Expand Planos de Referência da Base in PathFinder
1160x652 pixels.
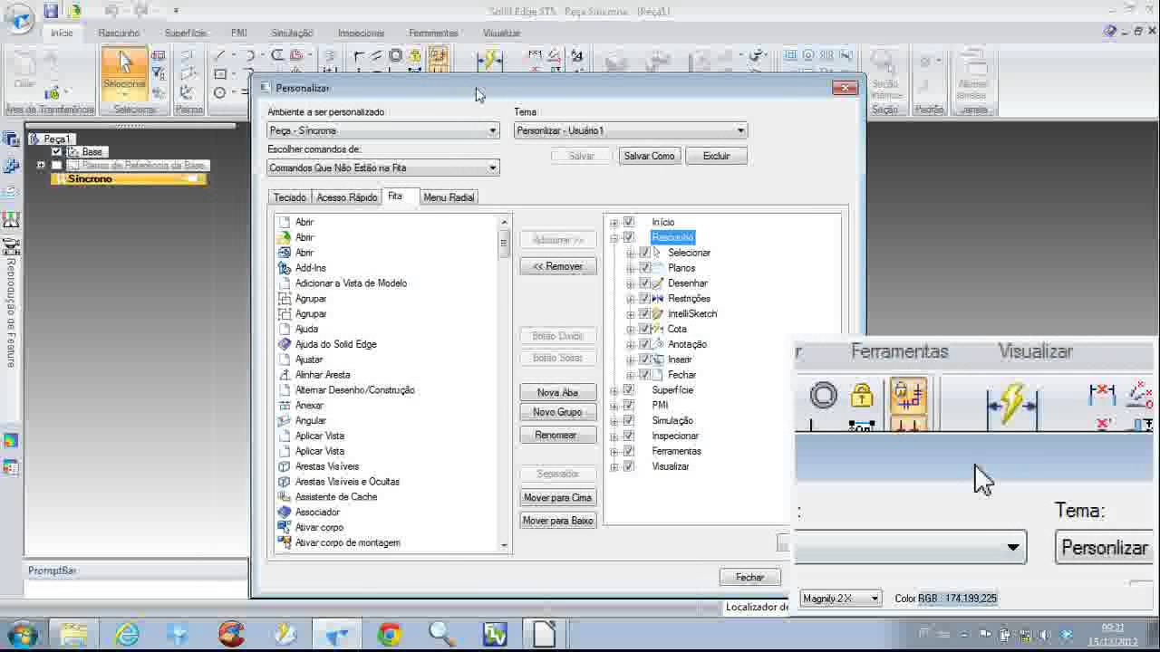(x=41, y=166)
